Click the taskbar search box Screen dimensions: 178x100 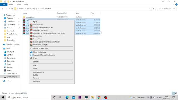tap(29, 97)
